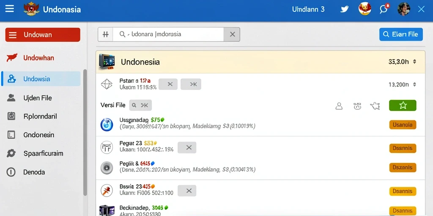
Task: Click the Versi File label
Action: 113,105
